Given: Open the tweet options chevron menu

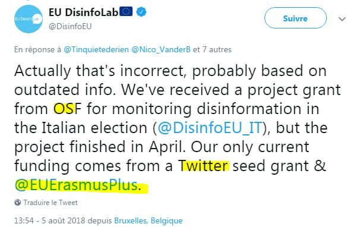Looking at the screenshot, I should pos(342,19).
